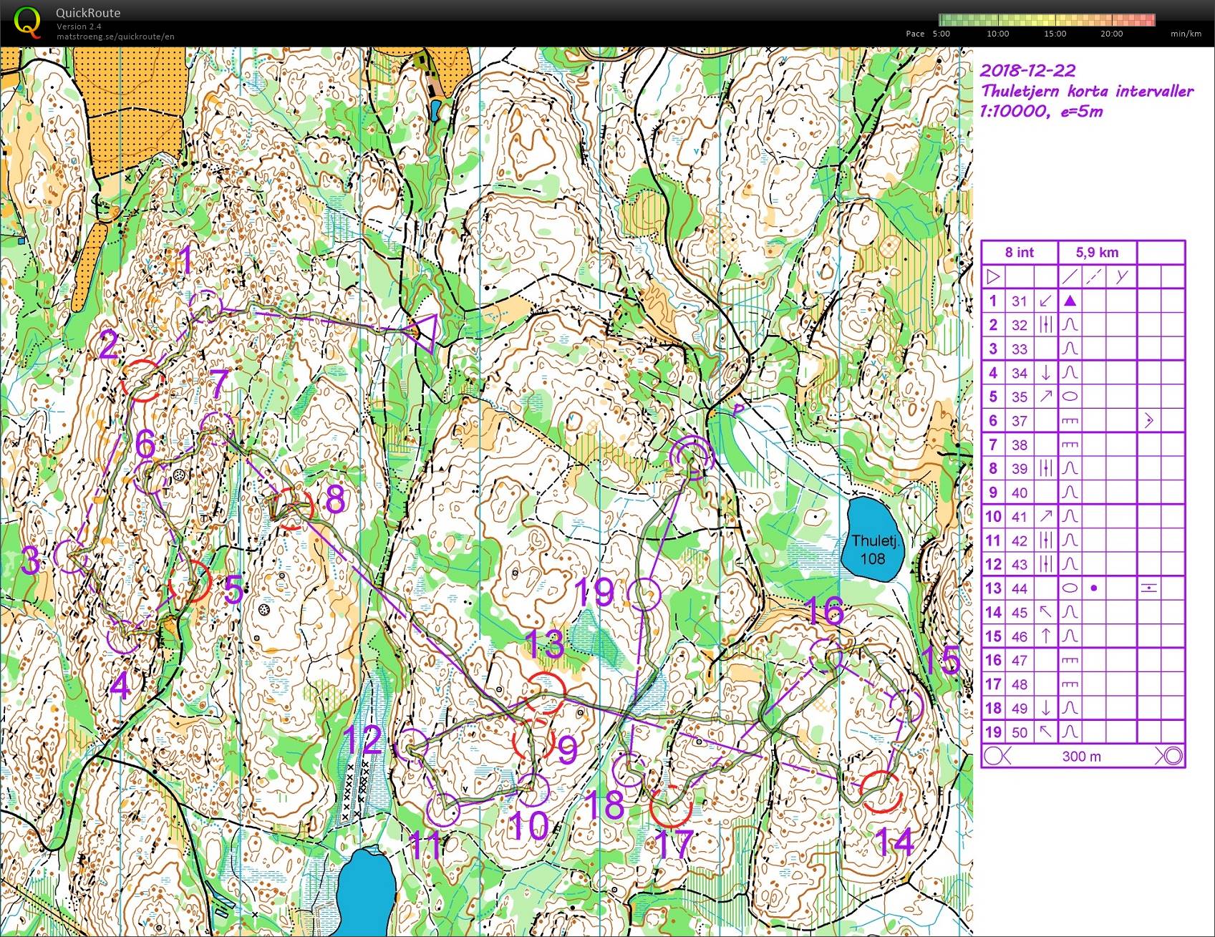The image size is (1215, 937).
Task: Click the control 8 circle on the map
Action: pos(294,508)
